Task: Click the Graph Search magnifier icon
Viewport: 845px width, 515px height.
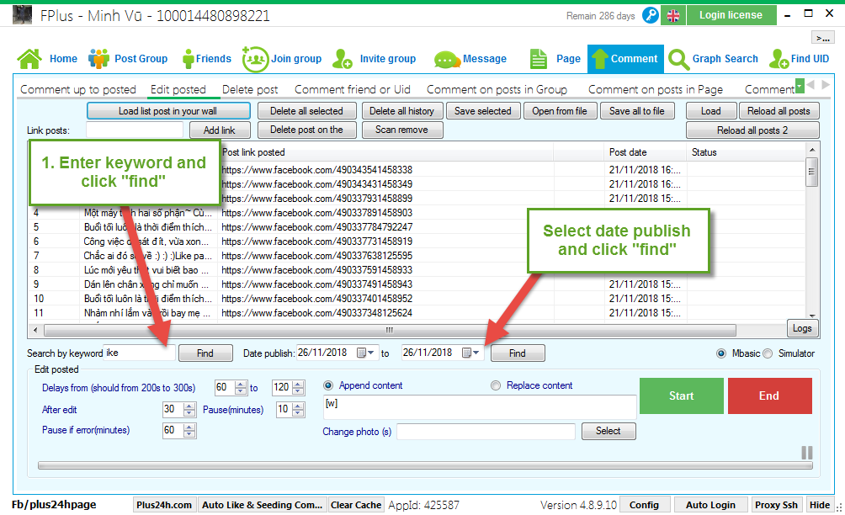Action: tap(678, 59)
